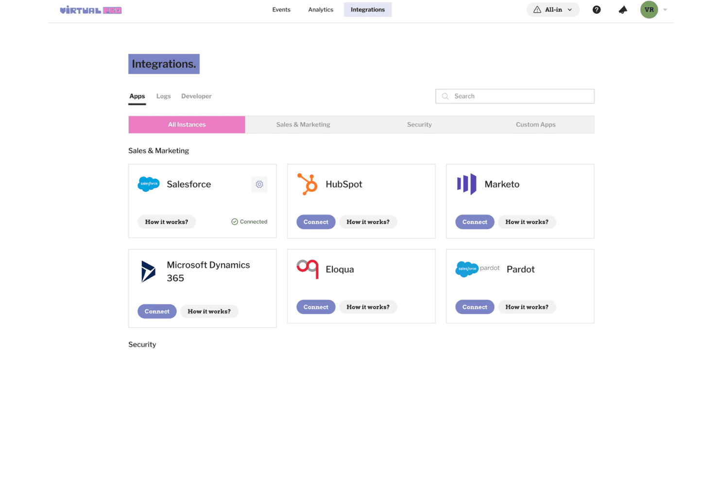View how Eloqua integration works

[368, 307]
